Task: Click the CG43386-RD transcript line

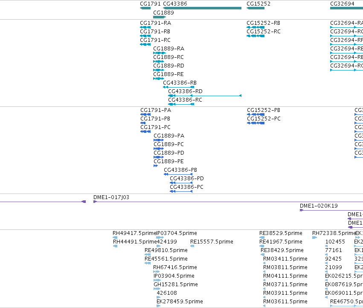Action: coord(205,96)
